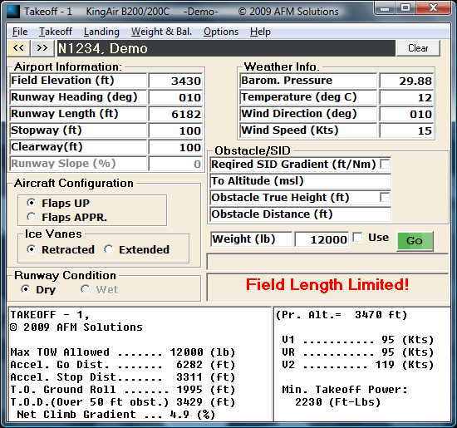Open the Options menu
Image resolution: width=457 pixels, height=428 pixels.
coord(221,32)
